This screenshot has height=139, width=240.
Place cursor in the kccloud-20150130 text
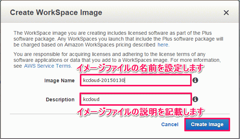point(104,80)
